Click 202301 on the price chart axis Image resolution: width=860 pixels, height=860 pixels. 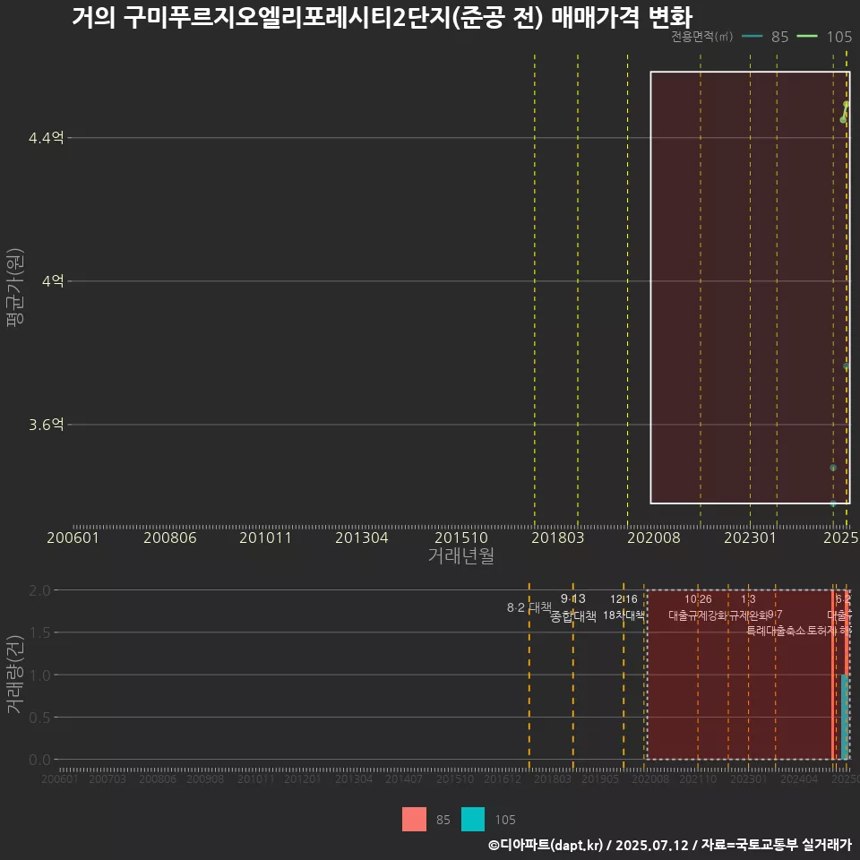[751, 537]
